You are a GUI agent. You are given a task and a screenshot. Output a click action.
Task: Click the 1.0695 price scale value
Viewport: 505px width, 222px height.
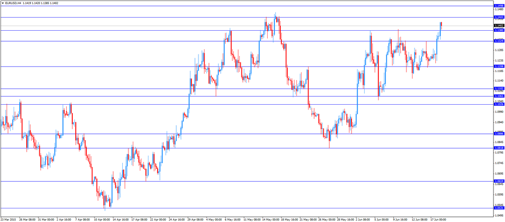(498, 174)
